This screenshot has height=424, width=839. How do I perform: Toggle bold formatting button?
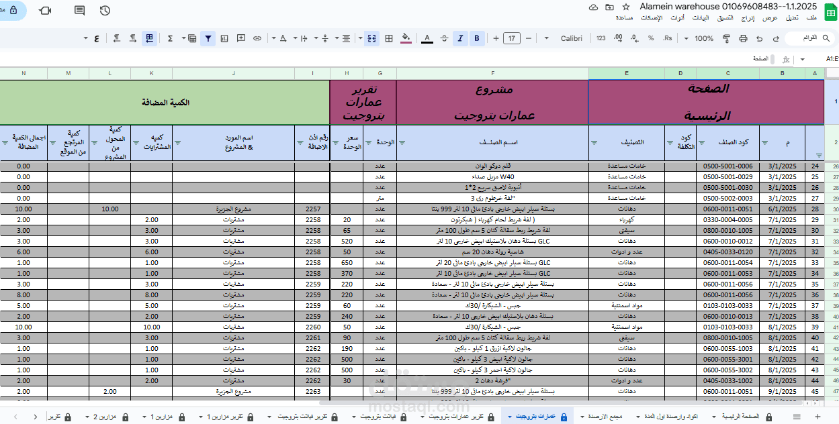[477, 38]
